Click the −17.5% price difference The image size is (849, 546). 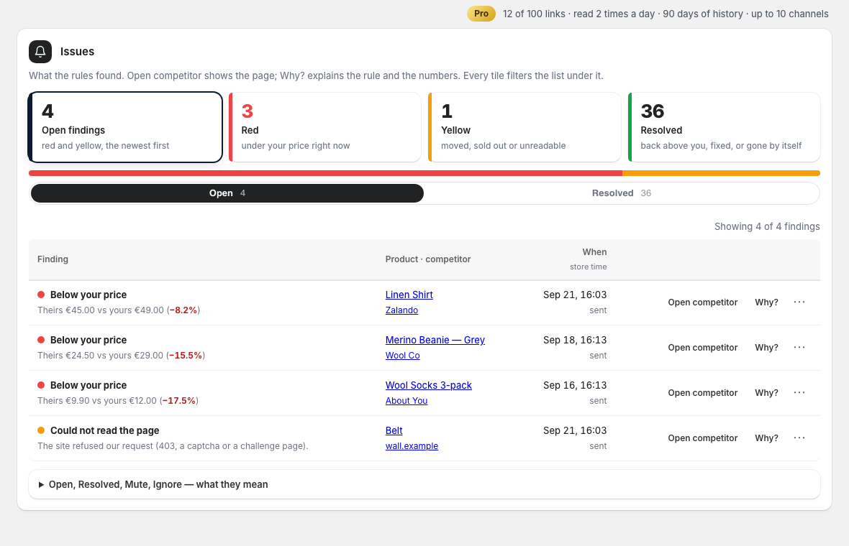[x=178, y=401]
